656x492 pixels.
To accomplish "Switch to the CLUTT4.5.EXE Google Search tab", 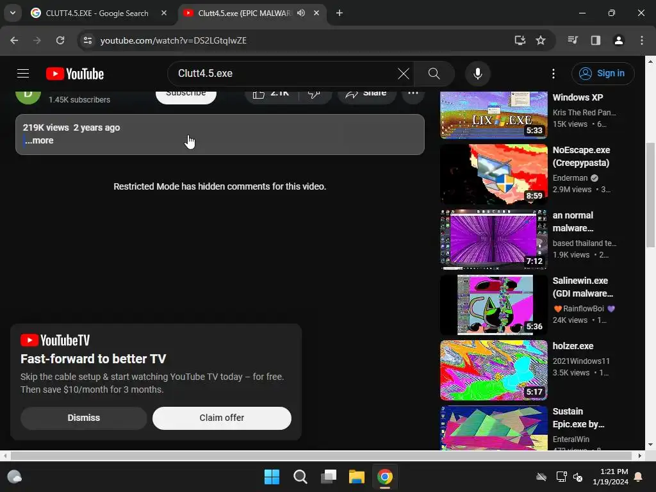I will tap(98, 13).
